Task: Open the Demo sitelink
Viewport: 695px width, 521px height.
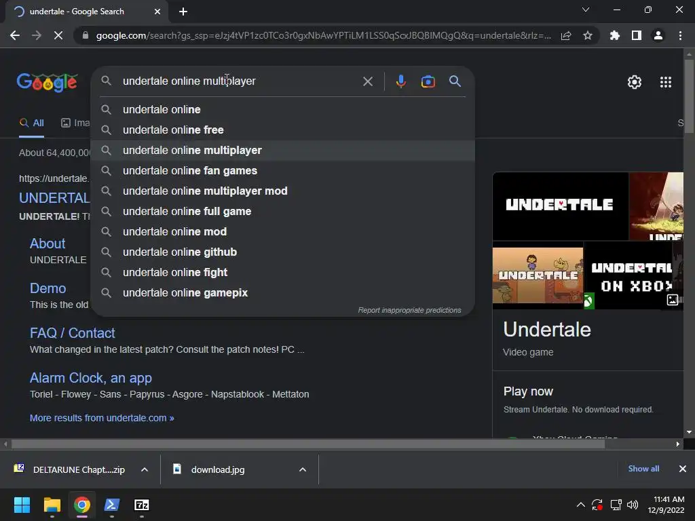Action: pyautogui.click(x=48, y=288)
